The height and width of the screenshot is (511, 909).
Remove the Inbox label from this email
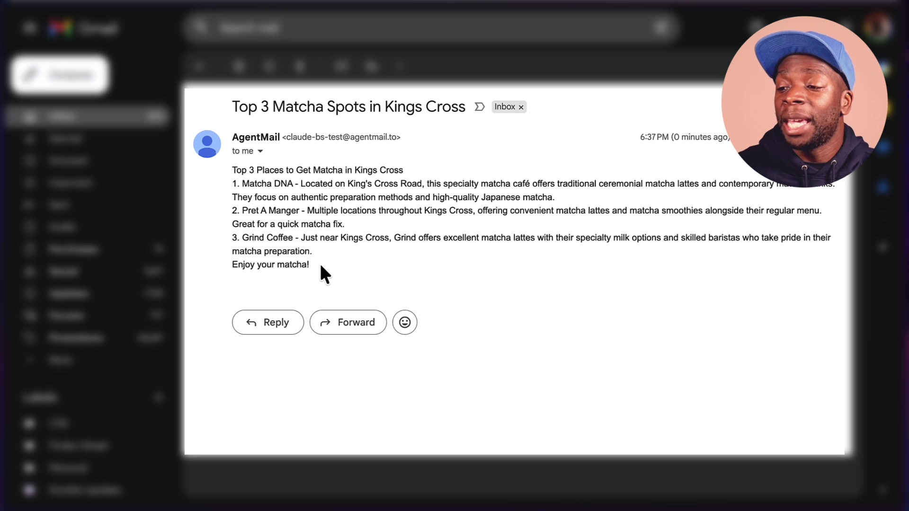click(521, 106)
